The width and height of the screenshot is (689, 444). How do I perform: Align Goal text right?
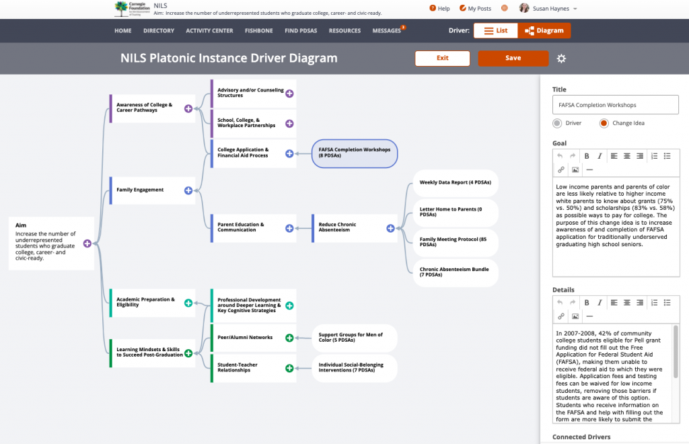click(640, 156)
